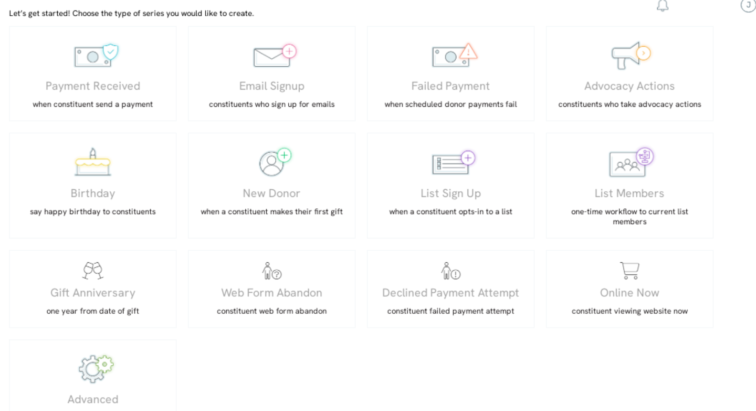Click the Online Now title
This screenshot has width=756, height=411.
point(630,293)
